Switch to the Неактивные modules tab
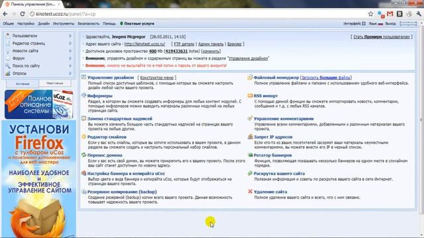Image resolution: width=424 pixels, height=238 pixels. (x=55, y=83)
